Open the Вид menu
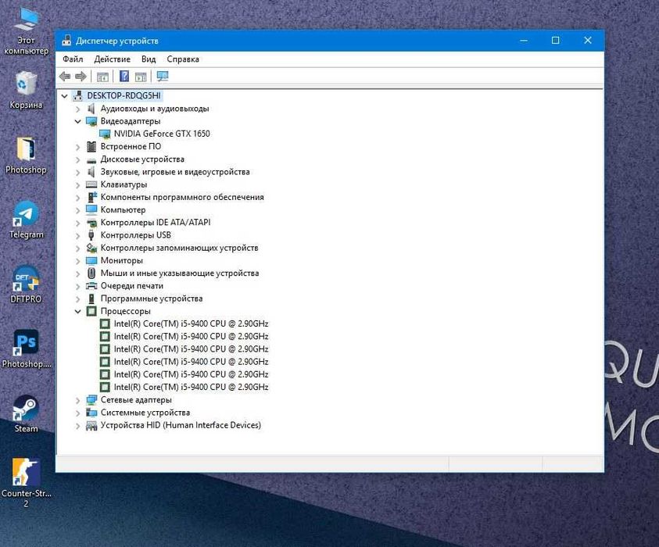Image resolution: width=659 pixels, height=547 pixels. click(x=149, y=59)
